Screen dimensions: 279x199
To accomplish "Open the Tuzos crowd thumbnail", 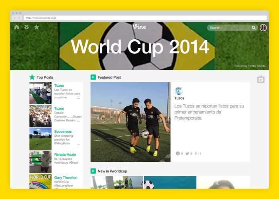I will coord(41,116).
